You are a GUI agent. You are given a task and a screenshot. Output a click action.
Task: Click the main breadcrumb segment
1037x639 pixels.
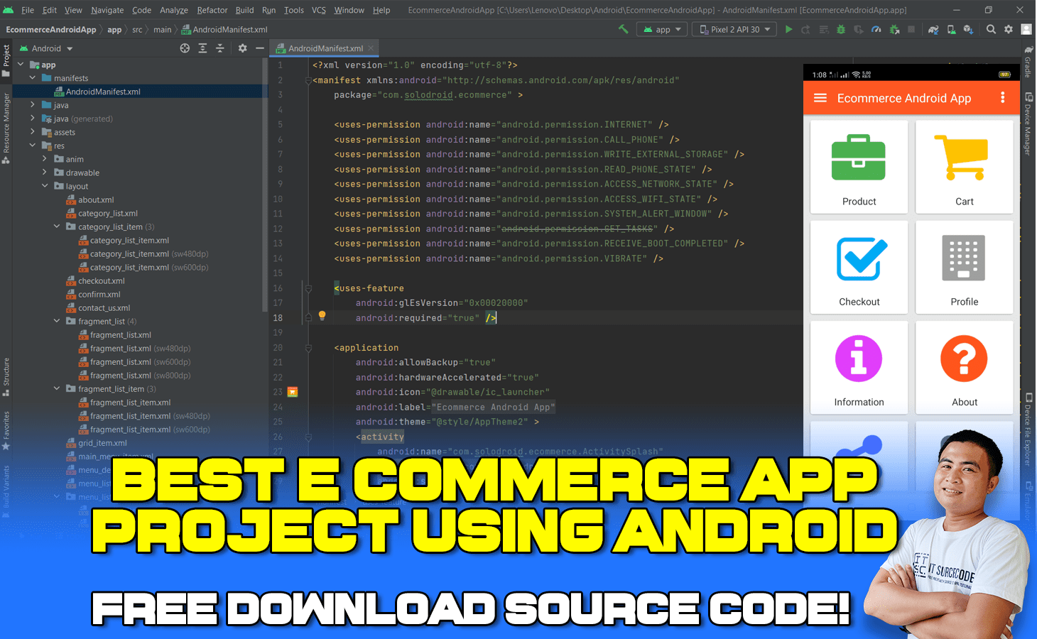tap(163, 30)
